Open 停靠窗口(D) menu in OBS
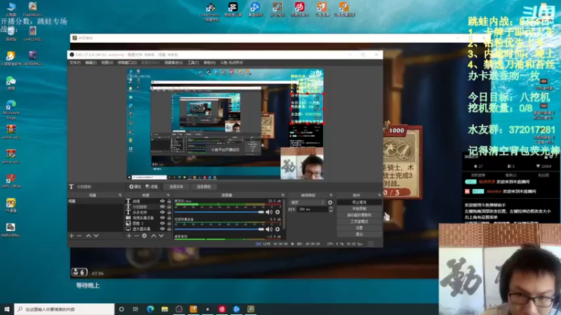 (127, 62)
